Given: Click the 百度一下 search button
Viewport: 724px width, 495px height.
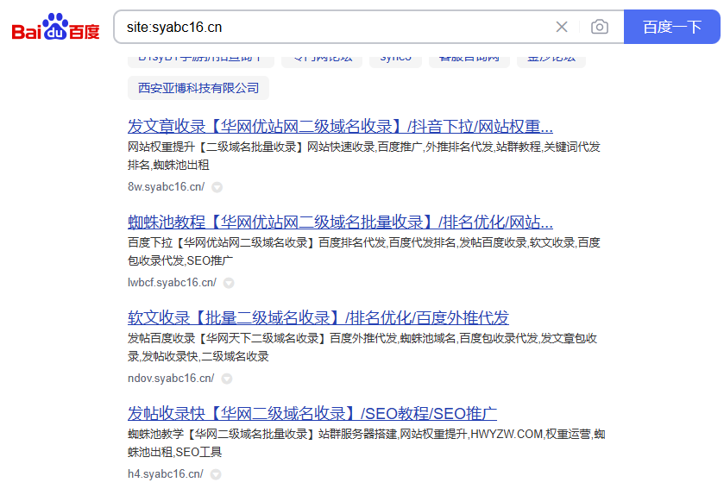Looking at the screenshot, I should pos(672,27).
